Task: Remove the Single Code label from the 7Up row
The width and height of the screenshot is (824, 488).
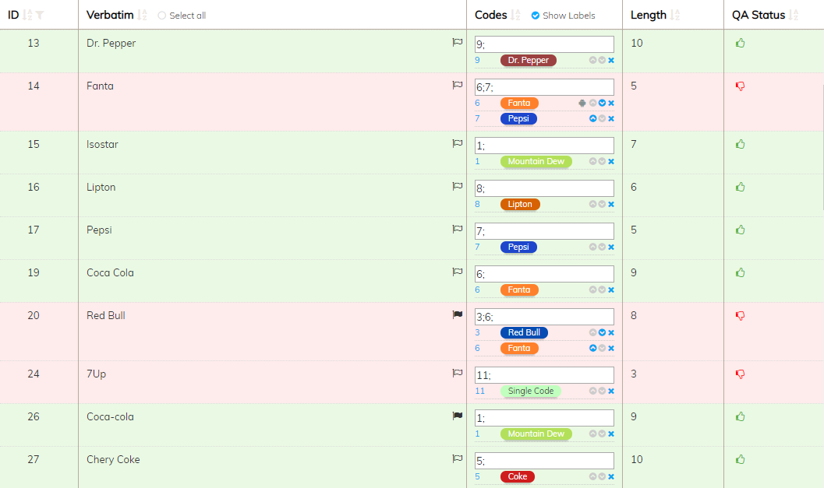Action: point(611,391)
